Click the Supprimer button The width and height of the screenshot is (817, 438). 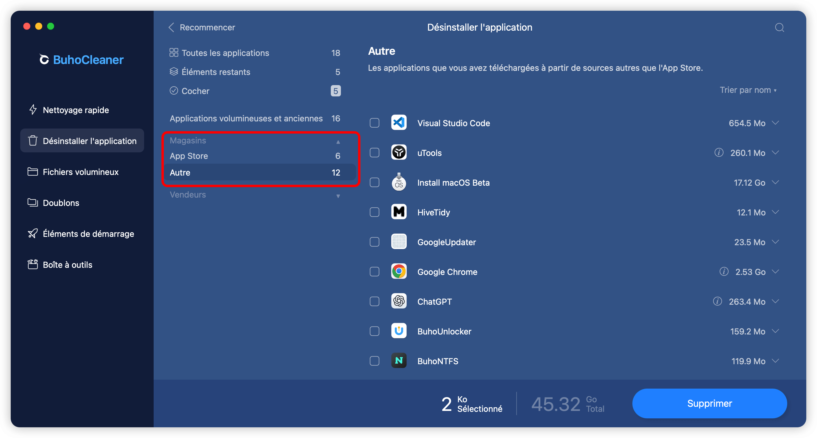(x=709, y=403)
